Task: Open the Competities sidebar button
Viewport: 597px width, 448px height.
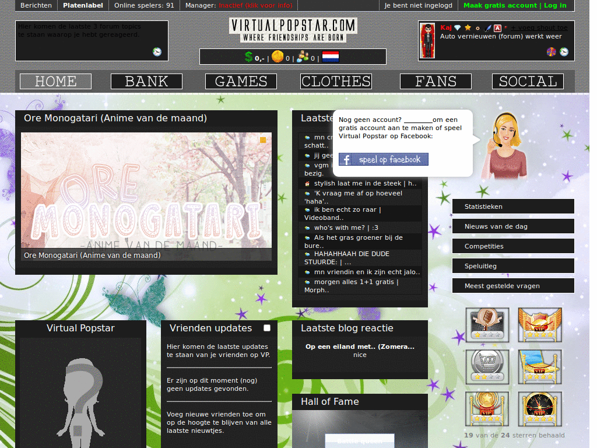Action: tap(513, 246)
